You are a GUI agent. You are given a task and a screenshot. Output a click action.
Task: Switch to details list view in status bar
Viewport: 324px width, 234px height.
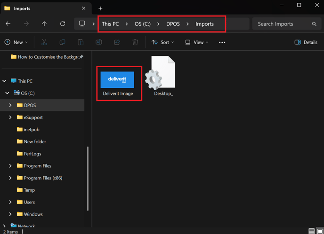pos(312,231)
